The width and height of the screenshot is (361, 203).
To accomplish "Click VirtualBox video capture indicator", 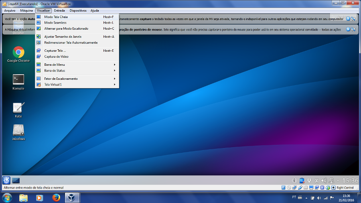I will tap(316, 188).
